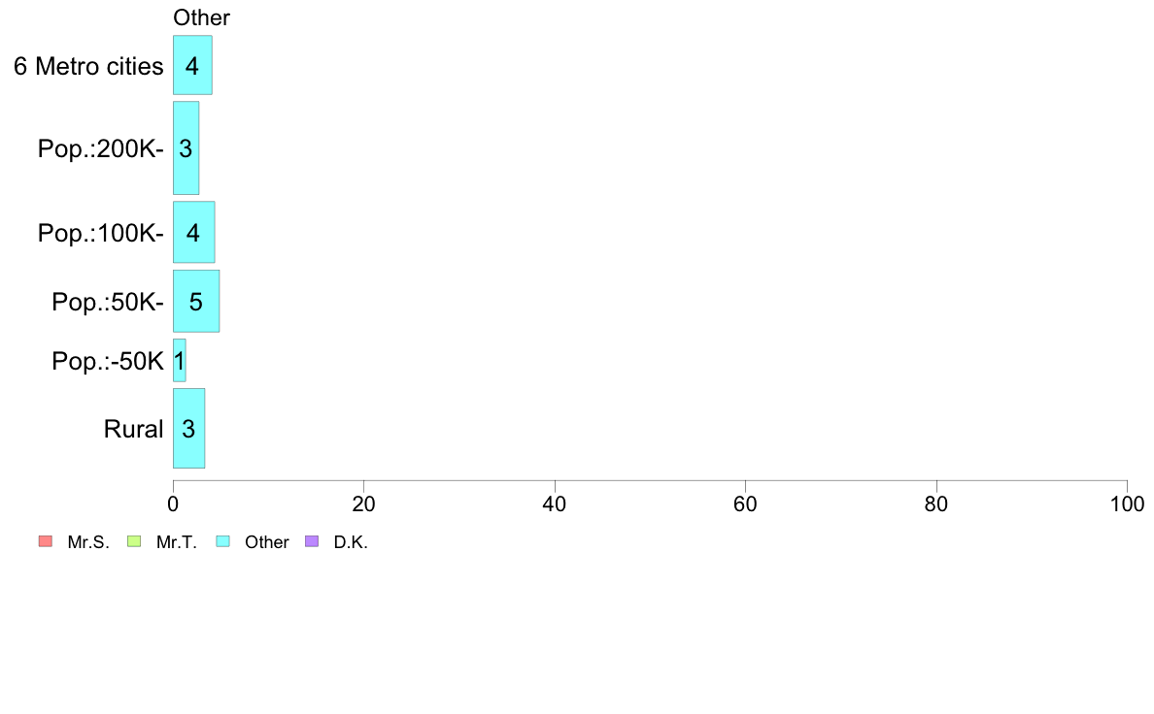This screenshot has height=714, width=1154.
Task: Click the Mr.S. red legend swatch
Action: click(46, 542)
